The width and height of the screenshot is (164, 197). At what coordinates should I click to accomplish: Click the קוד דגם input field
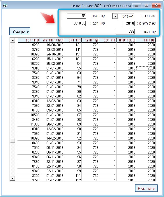point(76,16)
